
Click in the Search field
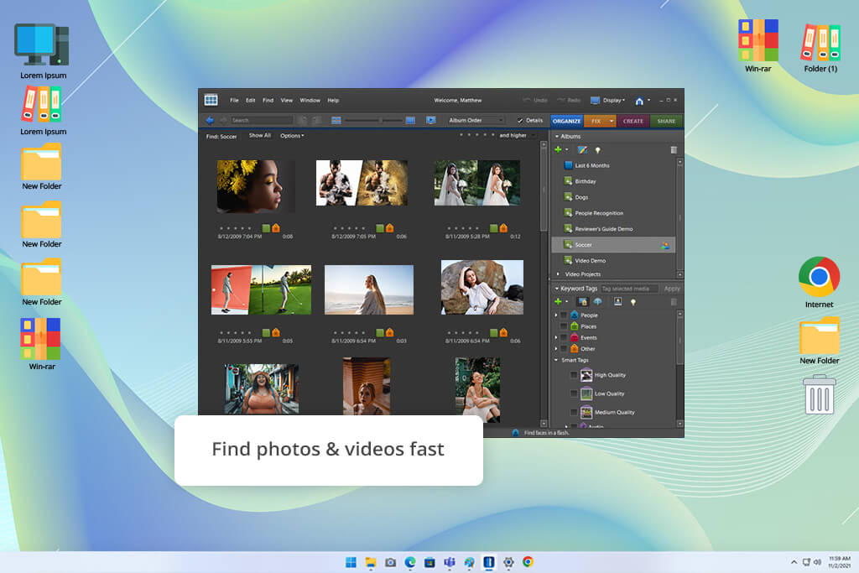(262, 120)
